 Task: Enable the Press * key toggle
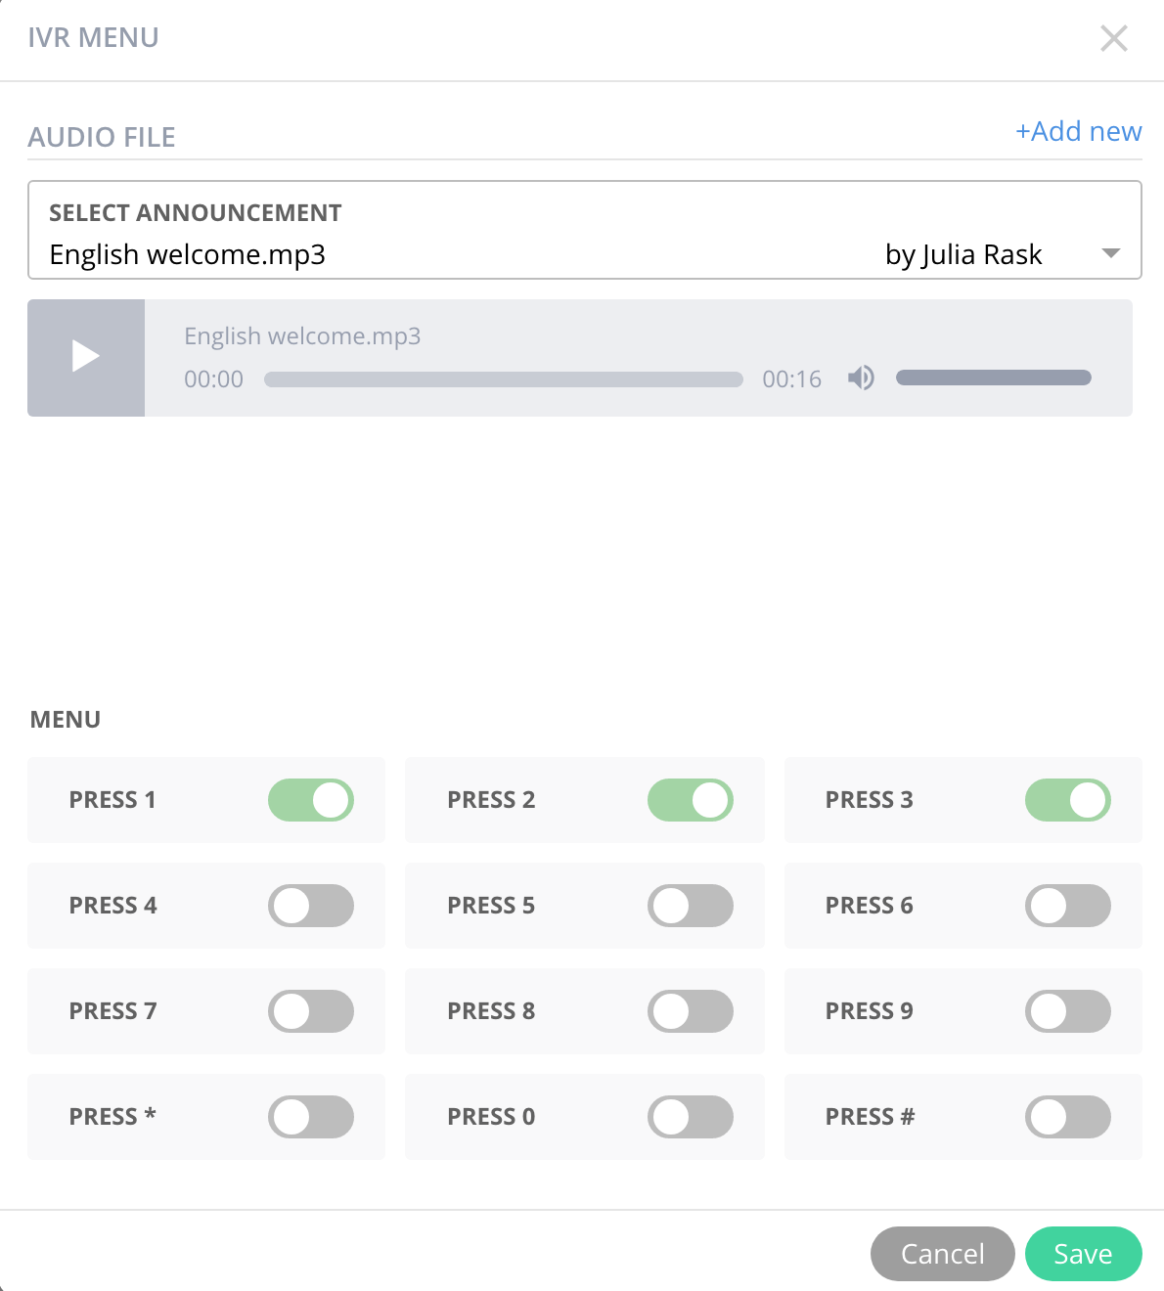pos(311,1117)
